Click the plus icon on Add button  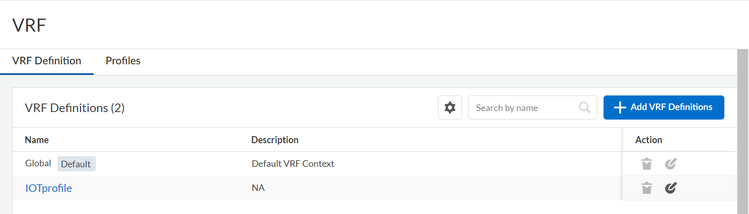click(620, 108)
